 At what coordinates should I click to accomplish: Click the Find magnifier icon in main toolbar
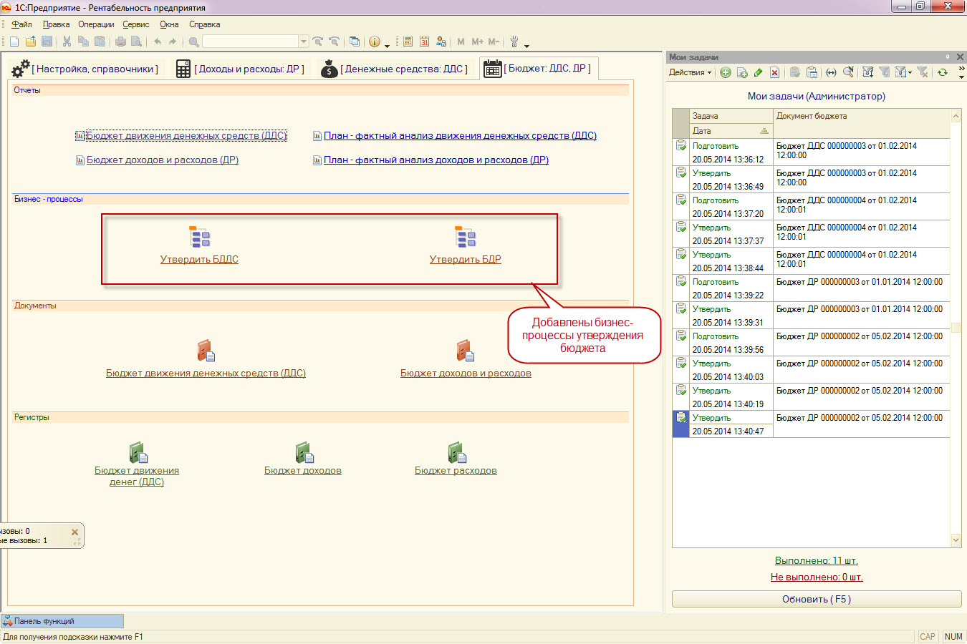point(193,42)
